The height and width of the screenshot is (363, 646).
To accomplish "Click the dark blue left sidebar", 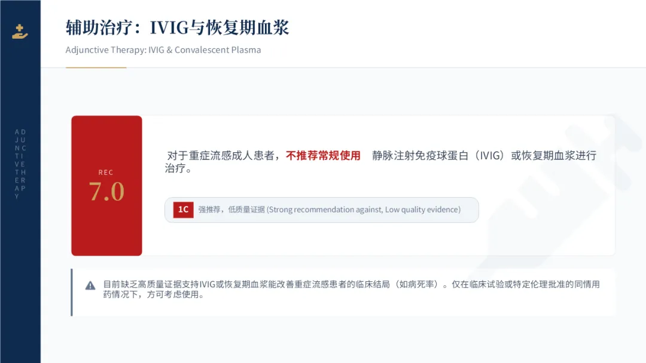I will [20, 181].
